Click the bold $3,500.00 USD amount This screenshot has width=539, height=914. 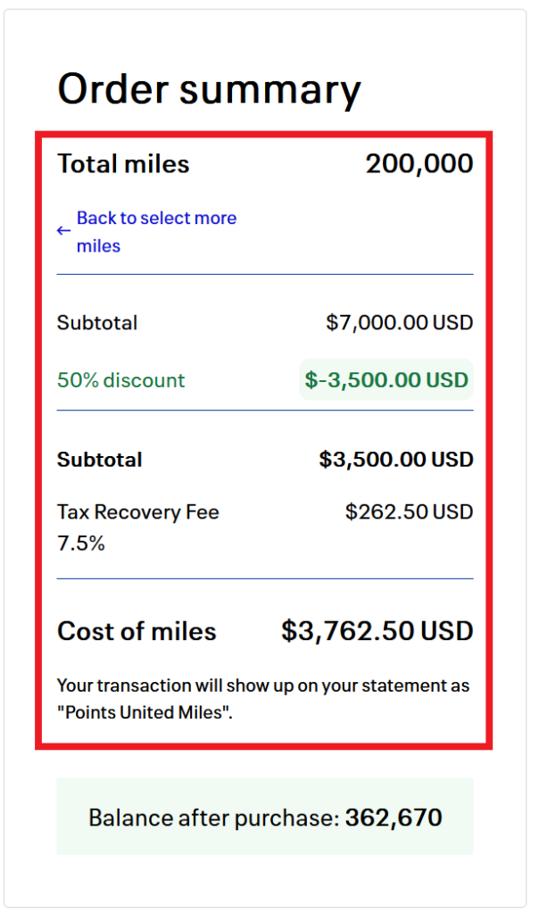395,460
